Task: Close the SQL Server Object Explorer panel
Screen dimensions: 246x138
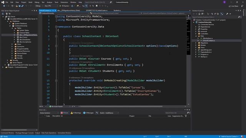Action: [x=37, y=11]
